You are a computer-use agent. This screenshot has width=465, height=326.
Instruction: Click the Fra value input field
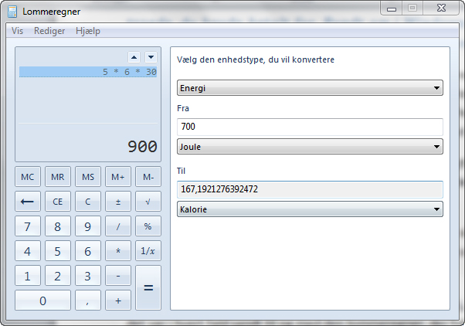click(310, 126)
